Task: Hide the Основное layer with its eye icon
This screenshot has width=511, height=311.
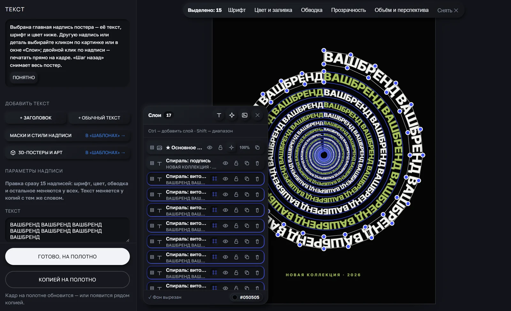Action: (210, 148)
